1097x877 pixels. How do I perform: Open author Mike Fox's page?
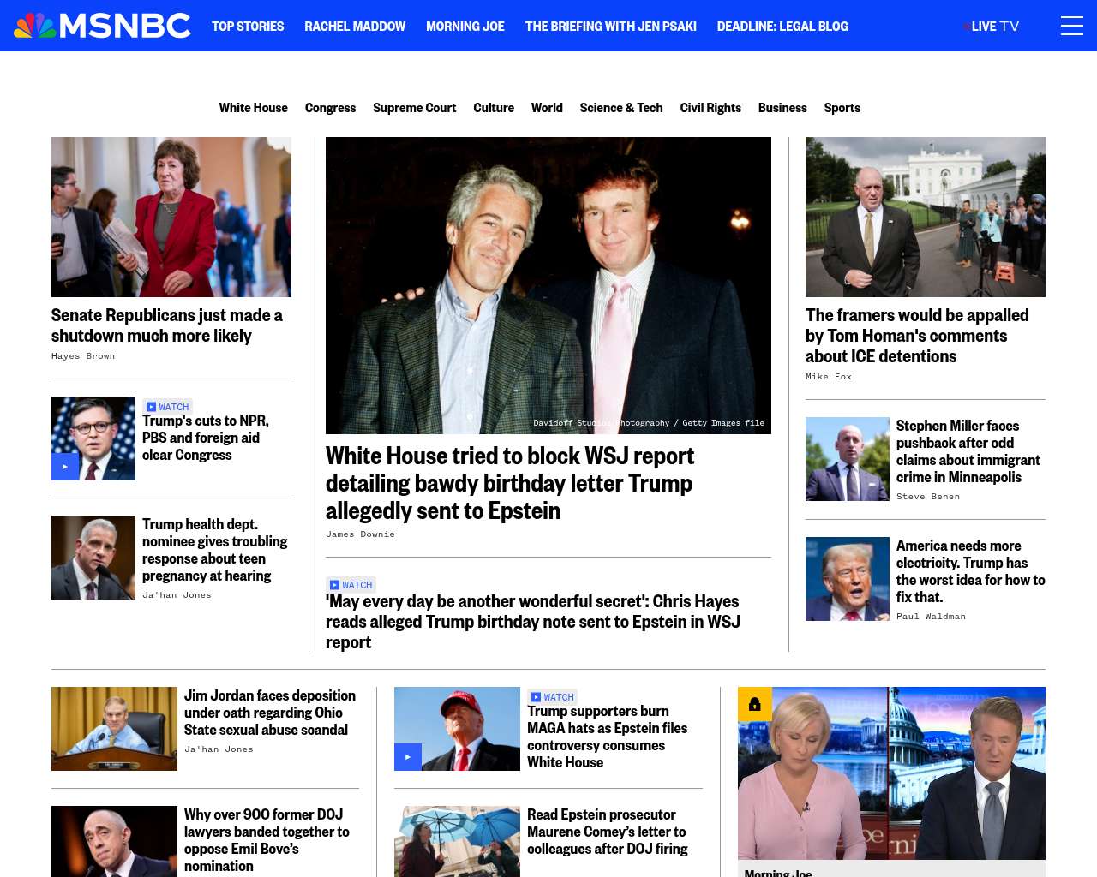click(829, 377)
